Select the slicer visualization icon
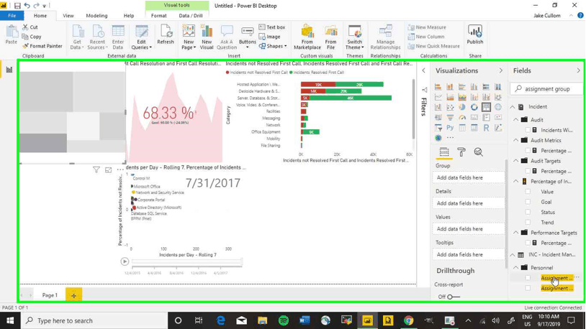Screen dimensions: 586x329 pyautogui.click(x=438, y=128)
